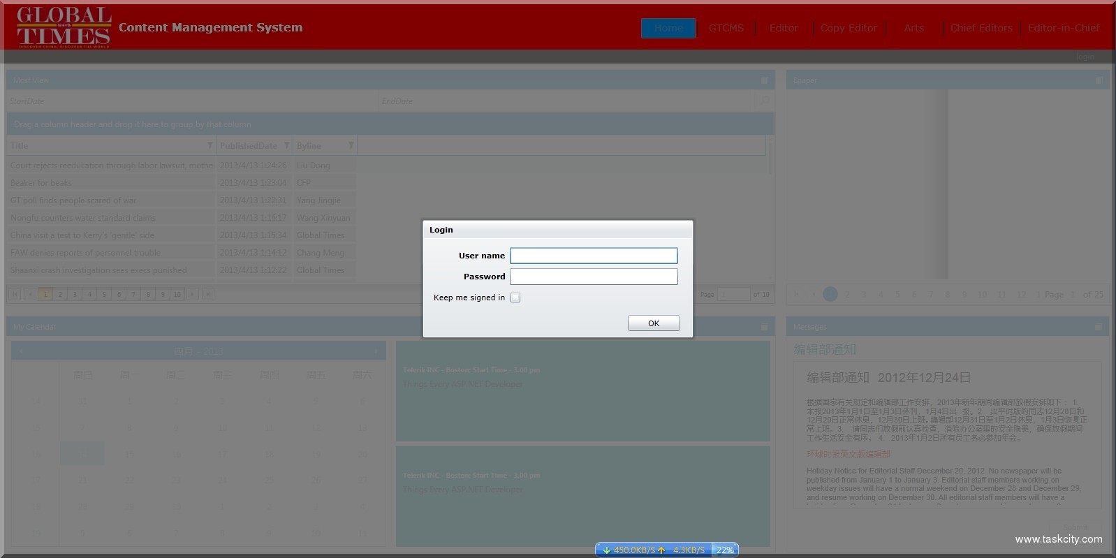Focus the Password field
This screenshot has width=1116, height=558.
(594, 277)
